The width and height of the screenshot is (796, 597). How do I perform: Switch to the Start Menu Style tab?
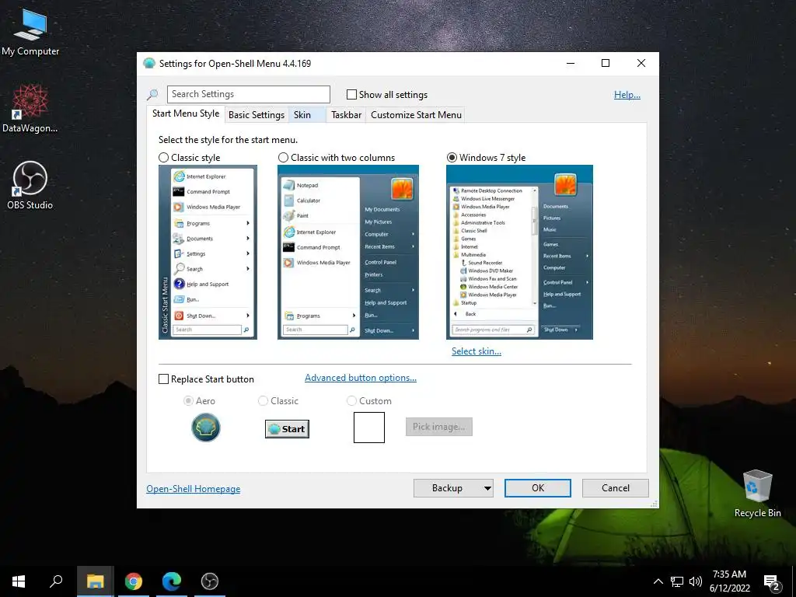coord(186,113)
